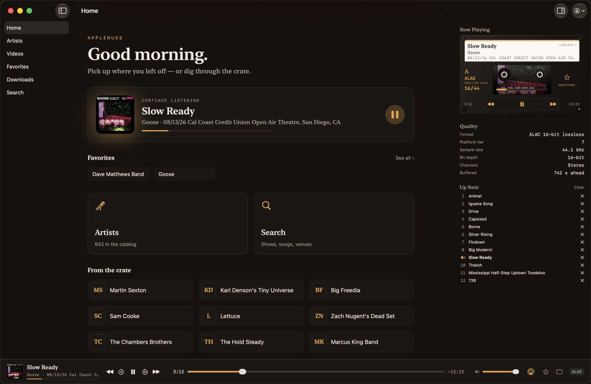Toggle favorite star in bottom player bar
This screenshot has height=384, width=591.
pos(546,372)
